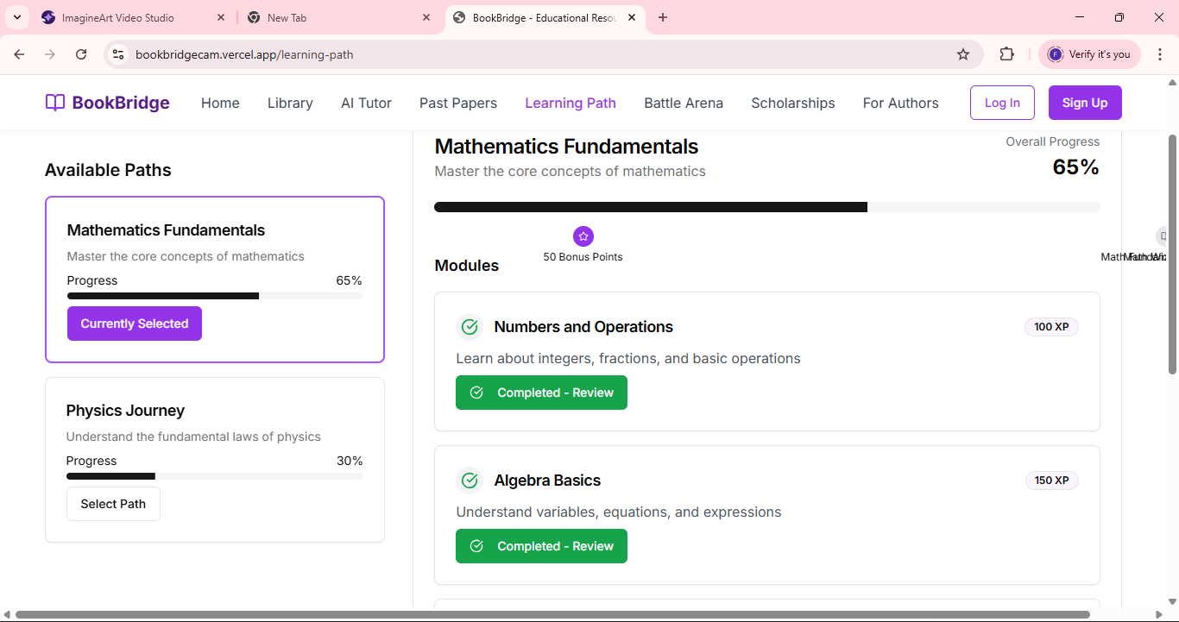Open the Chrome three-dot menu
Viewport: 1179px width, 622px height.
coord(1160,54)
